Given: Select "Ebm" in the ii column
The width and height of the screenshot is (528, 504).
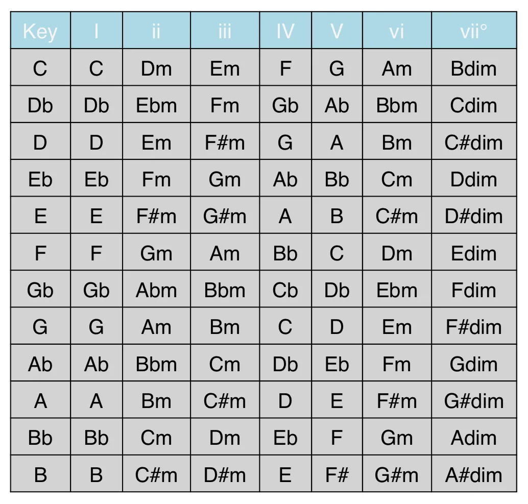Looking at the screenshot, I should click(156, 105).
